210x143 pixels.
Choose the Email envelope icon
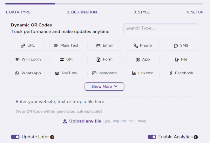98,46
